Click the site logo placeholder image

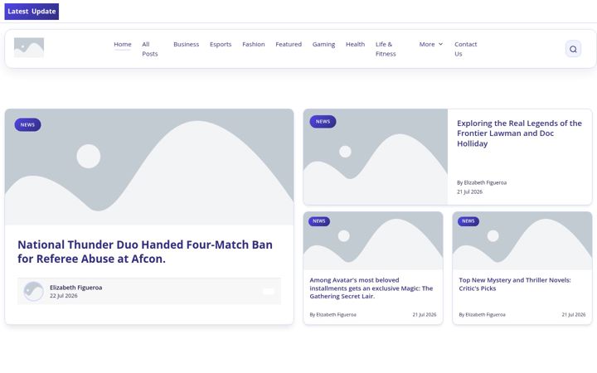click(x=29, y=47)
